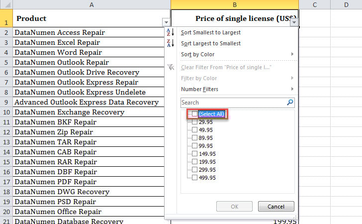Choose Sort Smallest to Largest

[x=210, y=32]
